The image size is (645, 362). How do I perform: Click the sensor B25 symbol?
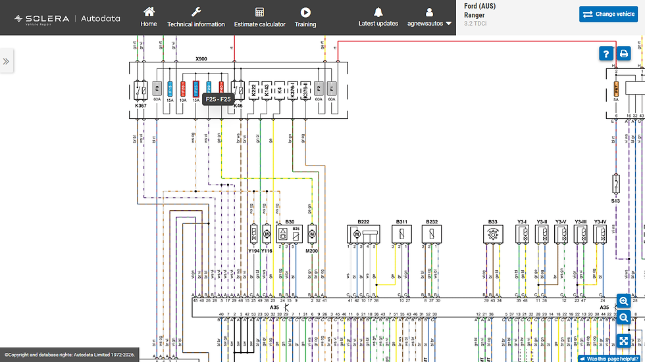(x=296, y=235)
